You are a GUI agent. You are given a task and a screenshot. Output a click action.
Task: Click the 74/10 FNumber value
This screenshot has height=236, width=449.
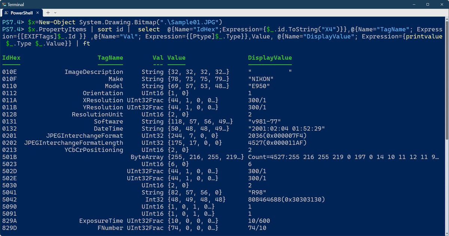257,228
